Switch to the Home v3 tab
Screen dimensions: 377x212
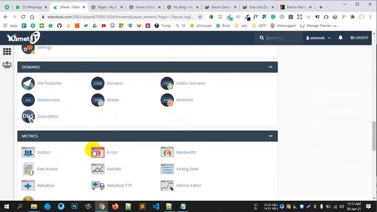click(x=145, y=7)
